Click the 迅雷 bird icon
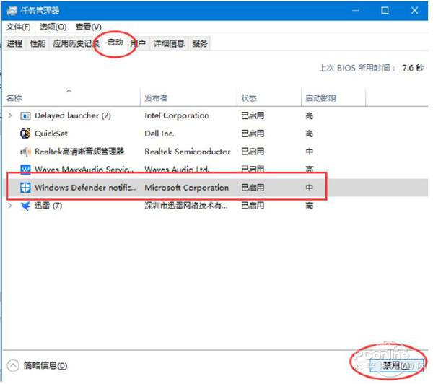This screenshot has height=384, width=433. tap(25, 206)
